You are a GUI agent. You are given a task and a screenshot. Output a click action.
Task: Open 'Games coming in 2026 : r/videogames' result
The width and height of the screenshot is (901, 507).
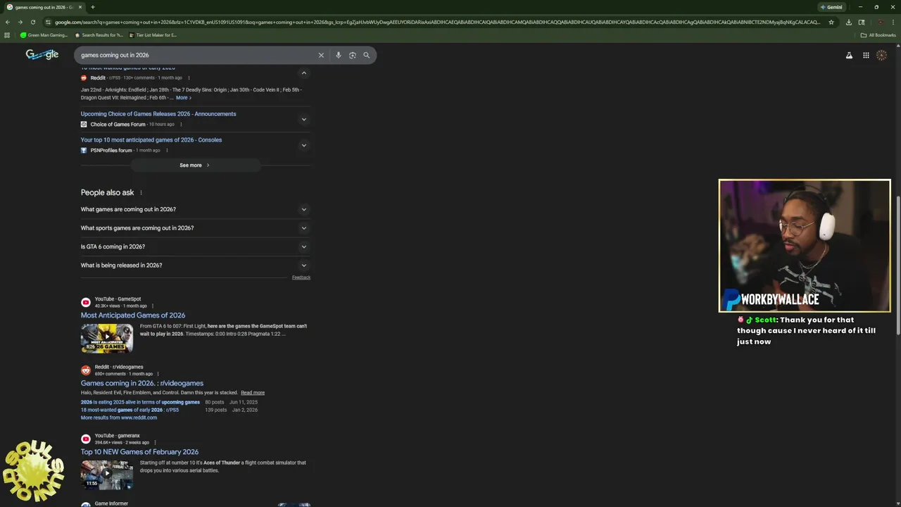[x=142, y=384]
